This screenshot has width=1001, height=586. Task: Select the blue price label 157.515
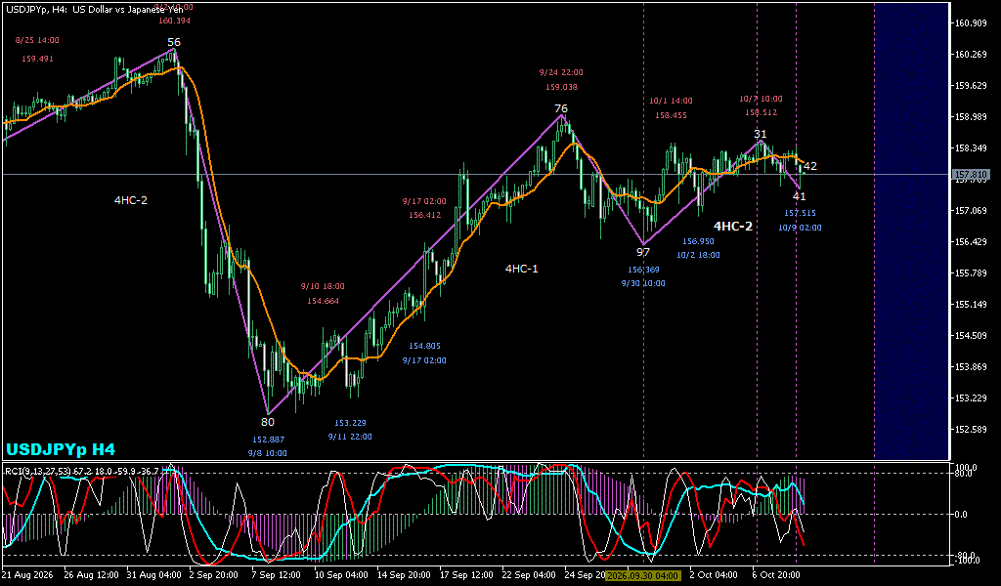click(800, 213)
